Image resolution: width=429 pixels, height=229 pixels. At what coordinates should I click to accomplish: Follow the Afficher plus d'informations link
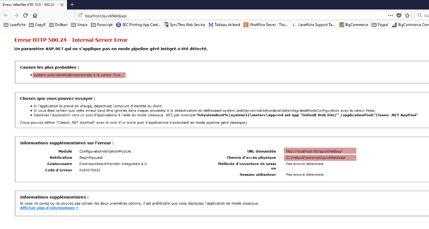click(x=49, y=208)
